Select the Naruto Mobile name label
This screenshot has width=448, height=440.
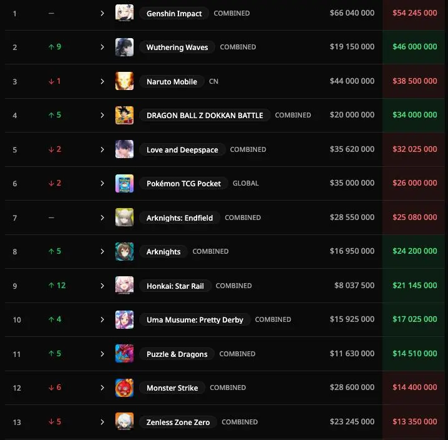(172, 81)
